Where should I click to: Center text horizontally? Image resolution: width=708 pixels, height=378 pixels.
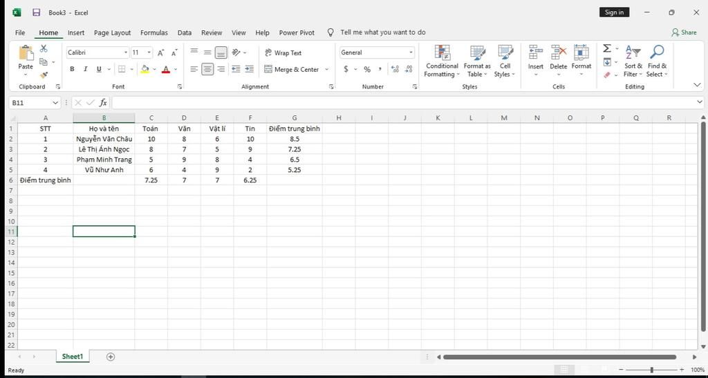(x=207, y=69)
